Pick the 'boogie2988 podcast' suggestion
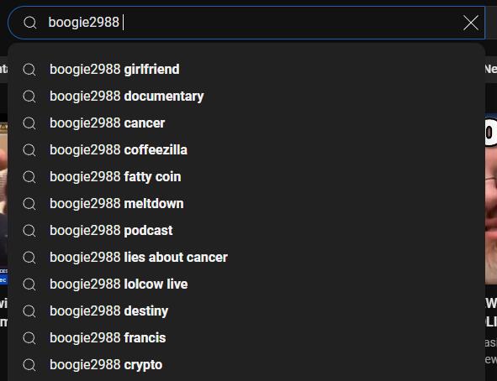The height and width of the screenshot is (381, 497). pyautogui.click(x=246, y=231)
